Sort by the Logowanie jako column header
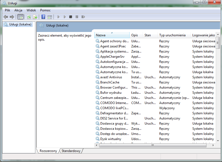 click(203, 35)
